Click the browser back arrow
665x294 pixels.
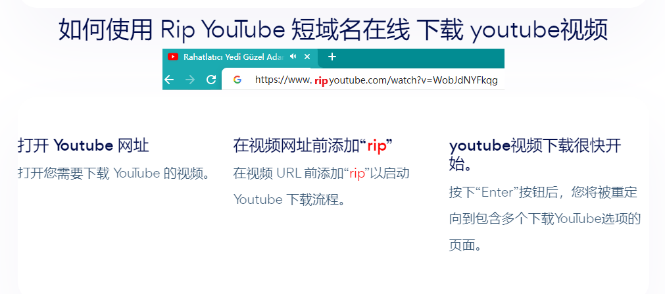pos(169,80)
